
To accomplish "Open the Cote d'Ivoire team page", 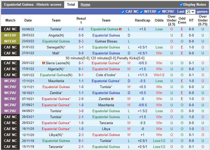I will [106, 75].
